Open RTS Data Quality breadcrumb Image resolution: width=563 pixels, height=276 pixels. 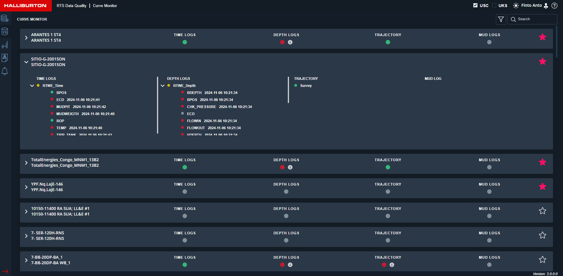(x=71, y=6)
